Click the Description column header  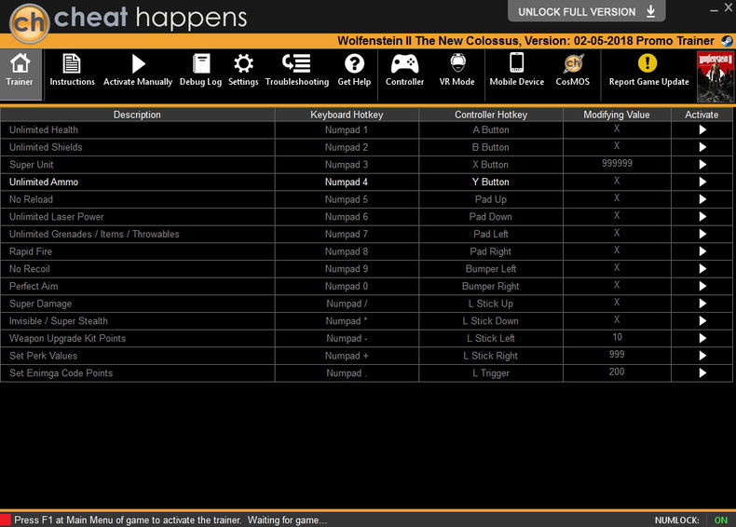coord(137,115)
